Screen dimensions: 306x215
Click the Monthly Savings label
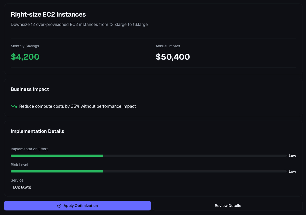[x=25, y=46]
